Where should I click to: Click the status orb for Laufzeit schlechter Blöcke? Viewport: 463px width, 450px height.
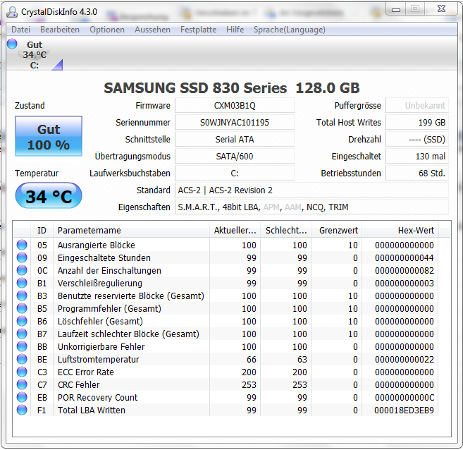tap(22, 334)
